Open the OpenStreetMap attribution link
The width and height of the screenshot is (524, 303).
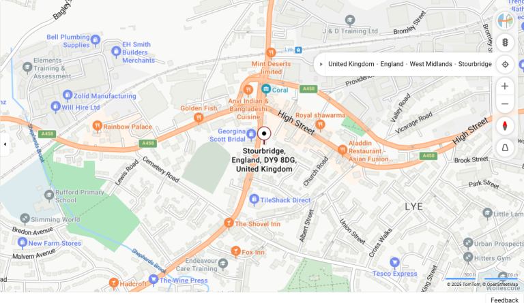[502, 285]
